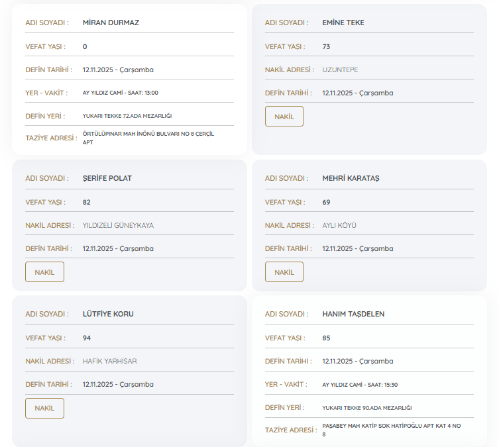This screenshot has height=447, width=499.
Task: Select the name HANIM TAŞDELEN
Action: (353, 314)
